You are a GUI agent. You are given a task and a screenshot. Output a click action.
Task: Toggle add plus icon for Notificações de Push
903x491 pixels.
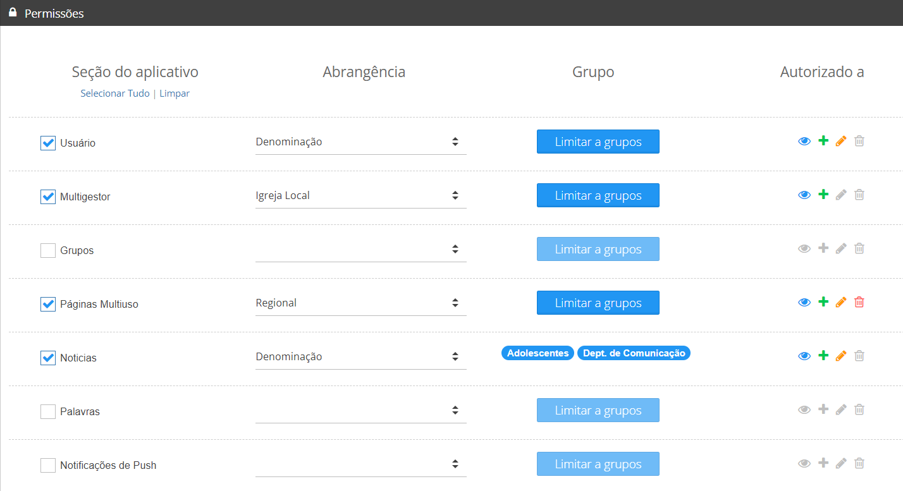pyautogui.click(x=823, y=463)
